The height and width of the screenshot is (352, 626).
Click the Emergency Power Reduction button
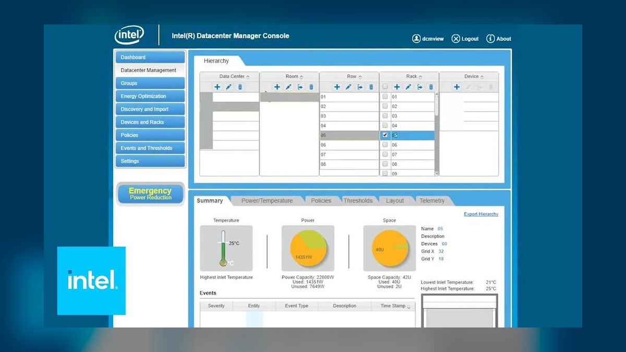150,194
